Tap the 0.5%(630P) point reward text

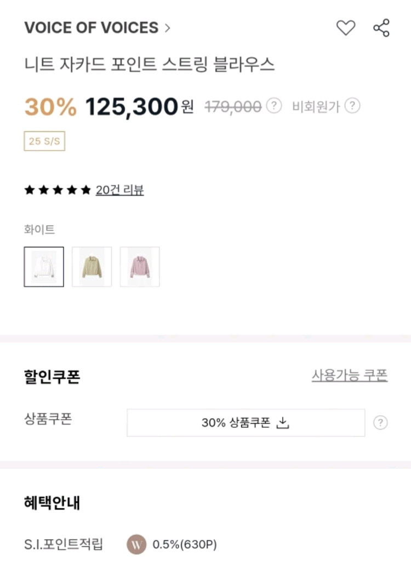click(x=185, y=544)
